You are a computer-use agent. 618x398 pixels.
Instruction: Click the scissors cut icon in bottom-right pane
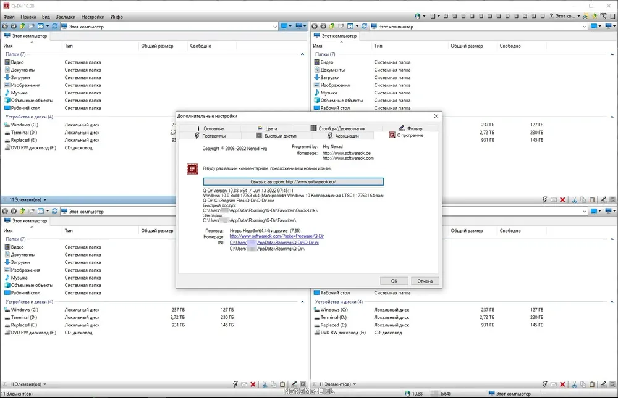574,384
